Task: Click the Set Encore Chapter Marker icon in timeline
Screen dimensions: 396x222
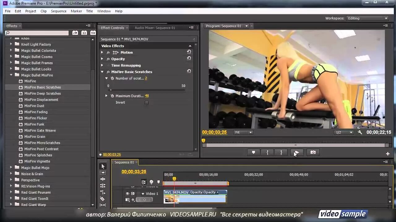Action: [x=151, y=182]
